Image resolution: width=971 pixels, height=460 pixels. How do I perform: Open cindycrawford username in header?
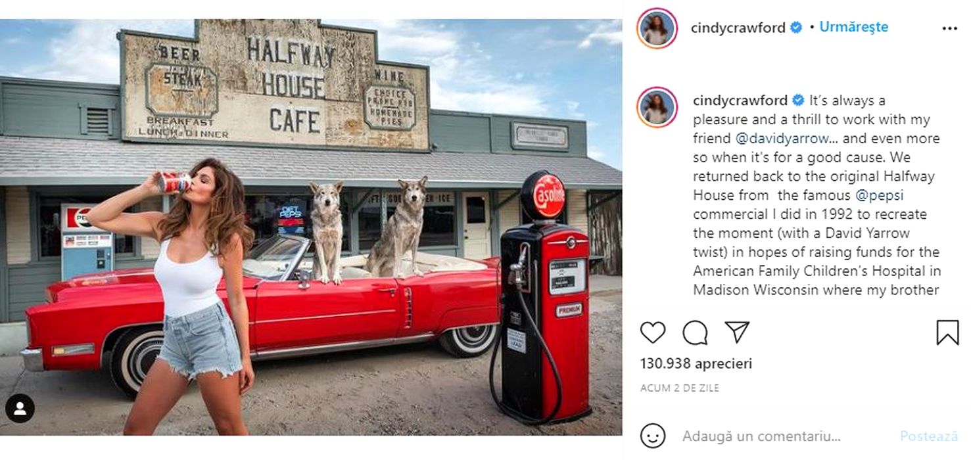[x=738, y=28]
